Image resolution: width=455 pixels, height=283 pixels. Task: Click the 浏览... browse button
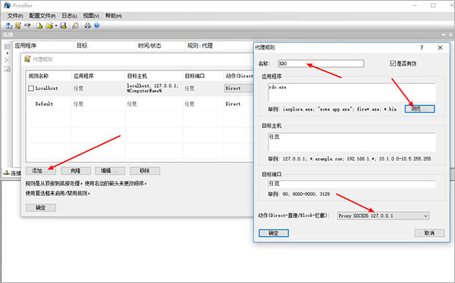coord(419,109)
